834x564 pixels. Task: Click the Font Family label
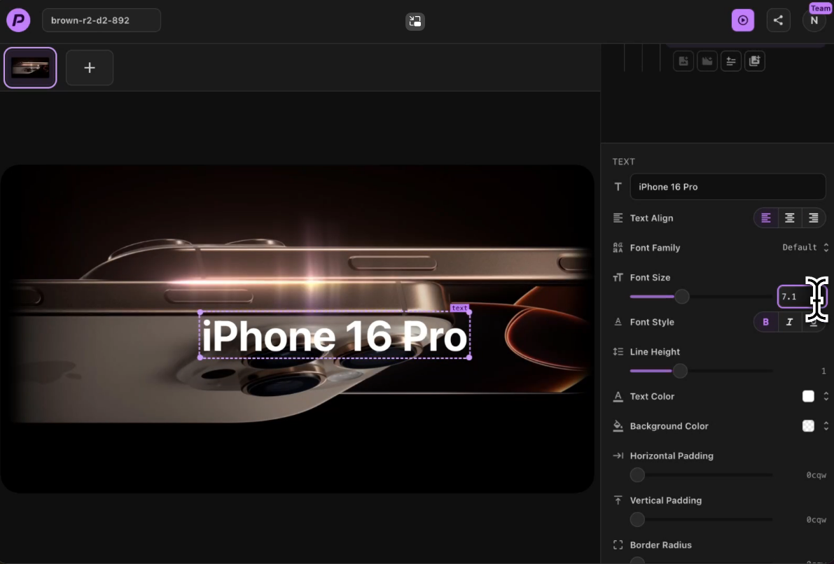pyautogui.click(x=655, y=248)
